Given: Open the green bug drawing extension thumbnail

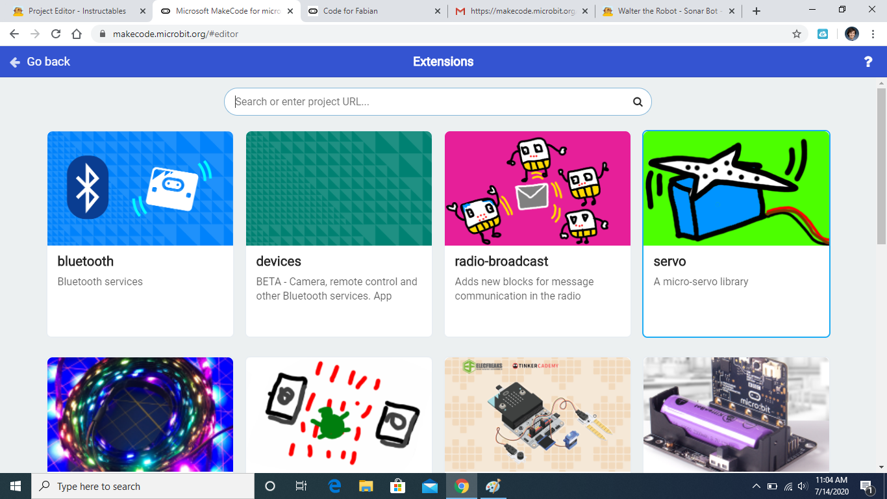Looking at the screenshot, I should [x=339, y=415].
